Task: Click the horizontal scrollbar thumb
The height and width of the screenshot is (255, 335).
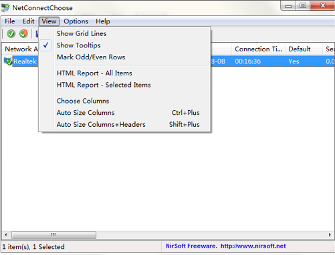Action: [53, 235]
